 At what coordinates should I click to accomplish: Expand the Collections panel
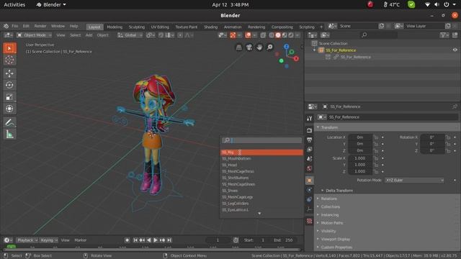[330, 206]
